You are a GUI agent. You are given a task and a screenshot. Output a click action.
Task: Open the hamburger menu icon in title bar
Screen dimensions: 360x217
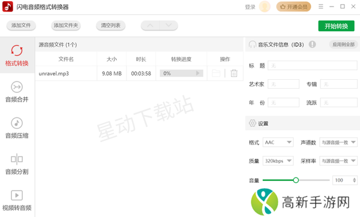(321, 7)
